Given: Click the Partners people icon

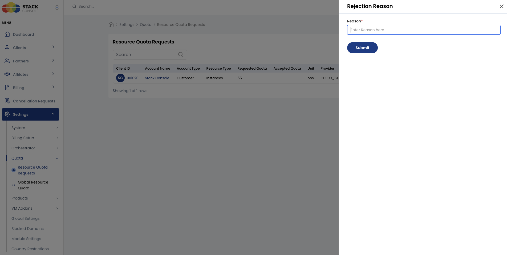Looking at the screenshot, I should coord(7,61).
